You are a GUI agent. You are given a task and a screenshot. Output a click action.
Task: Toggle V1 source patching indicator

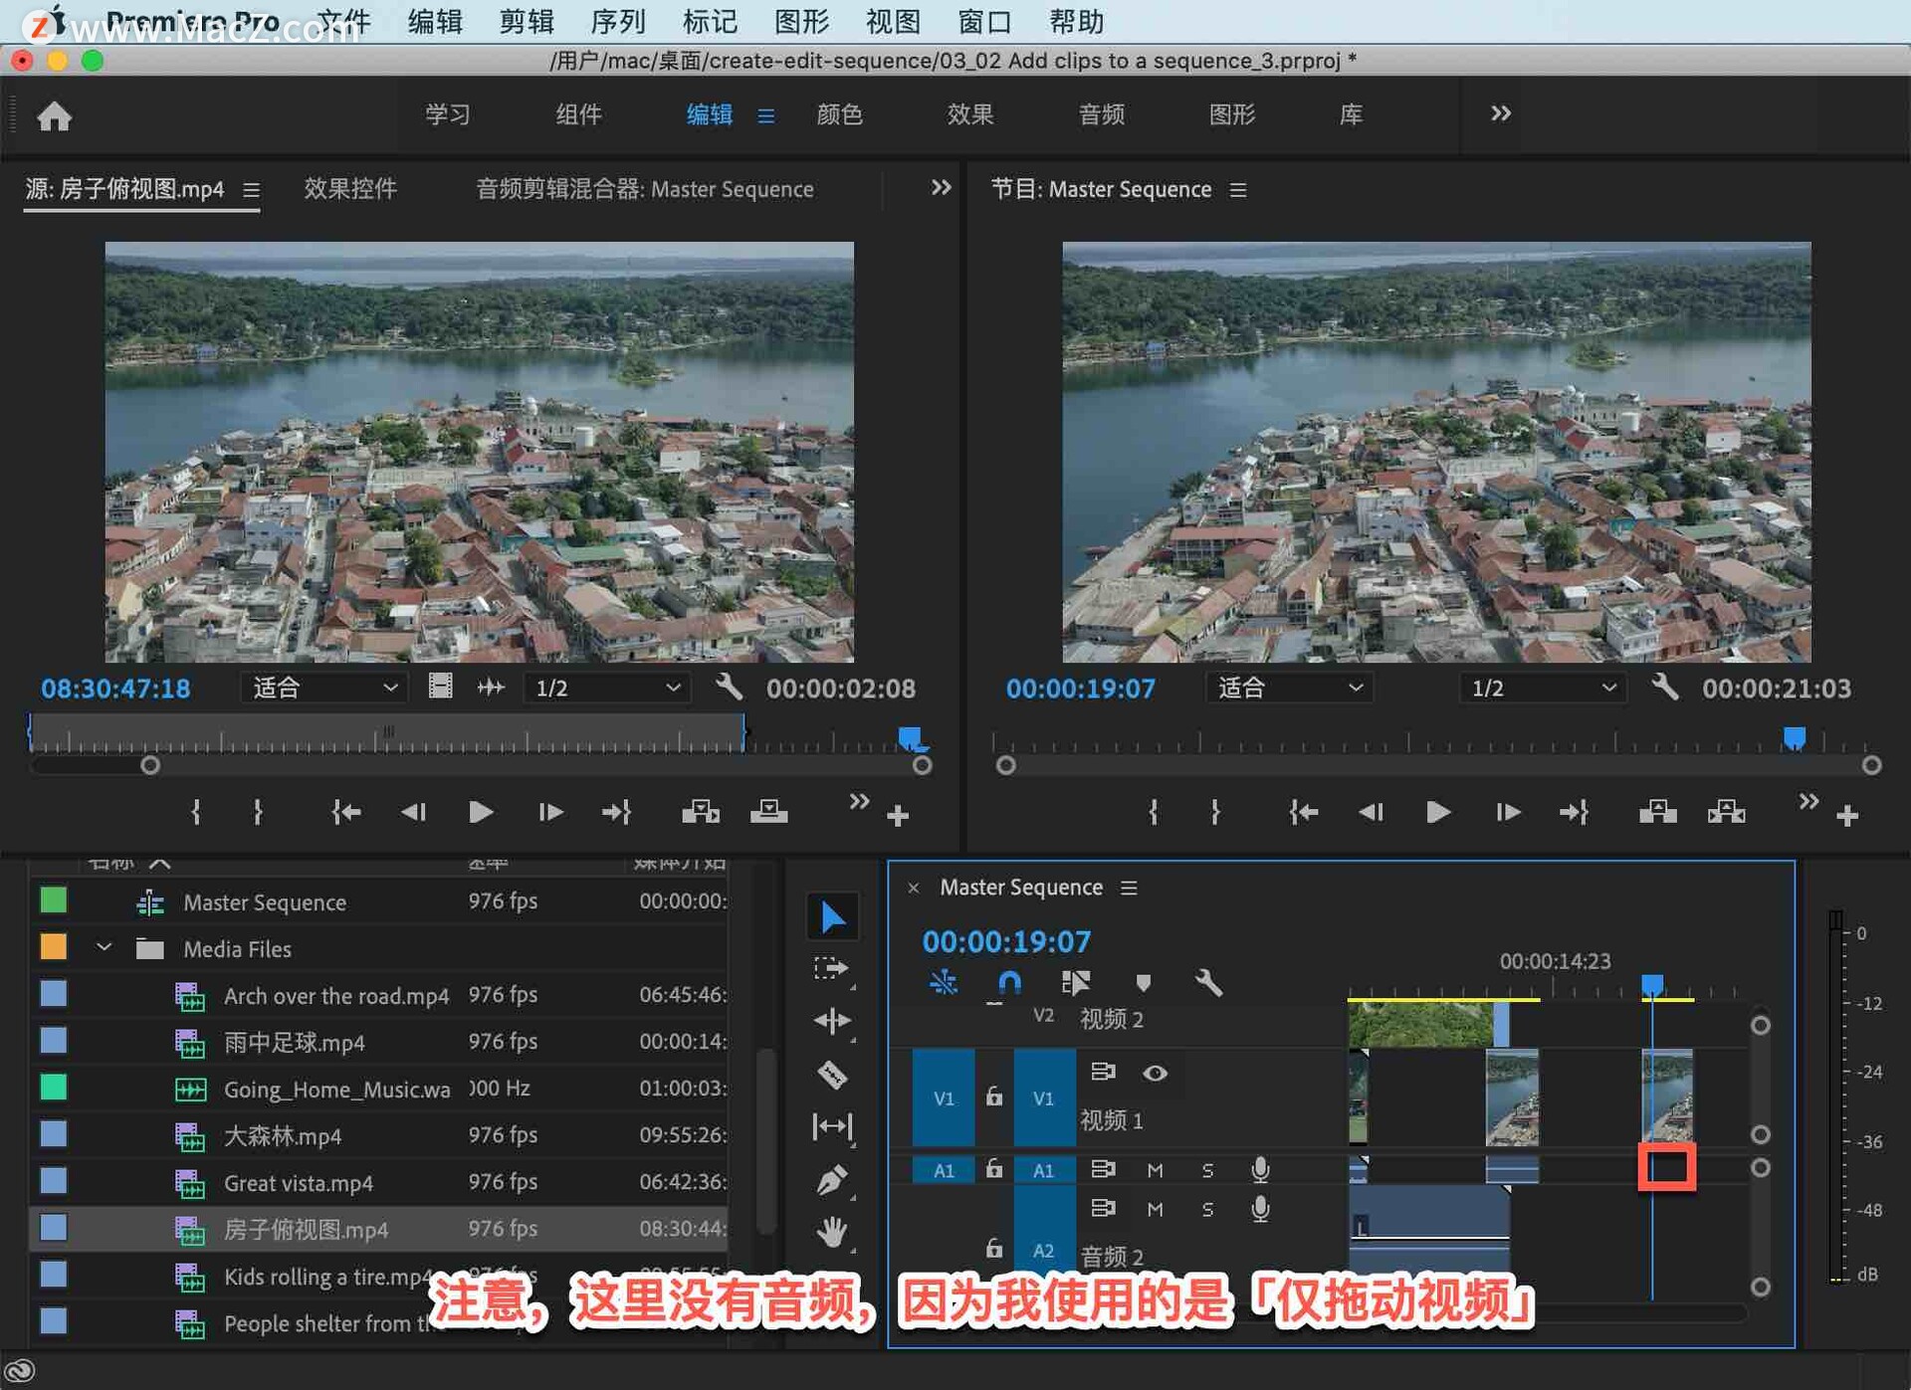[944, 1097]
